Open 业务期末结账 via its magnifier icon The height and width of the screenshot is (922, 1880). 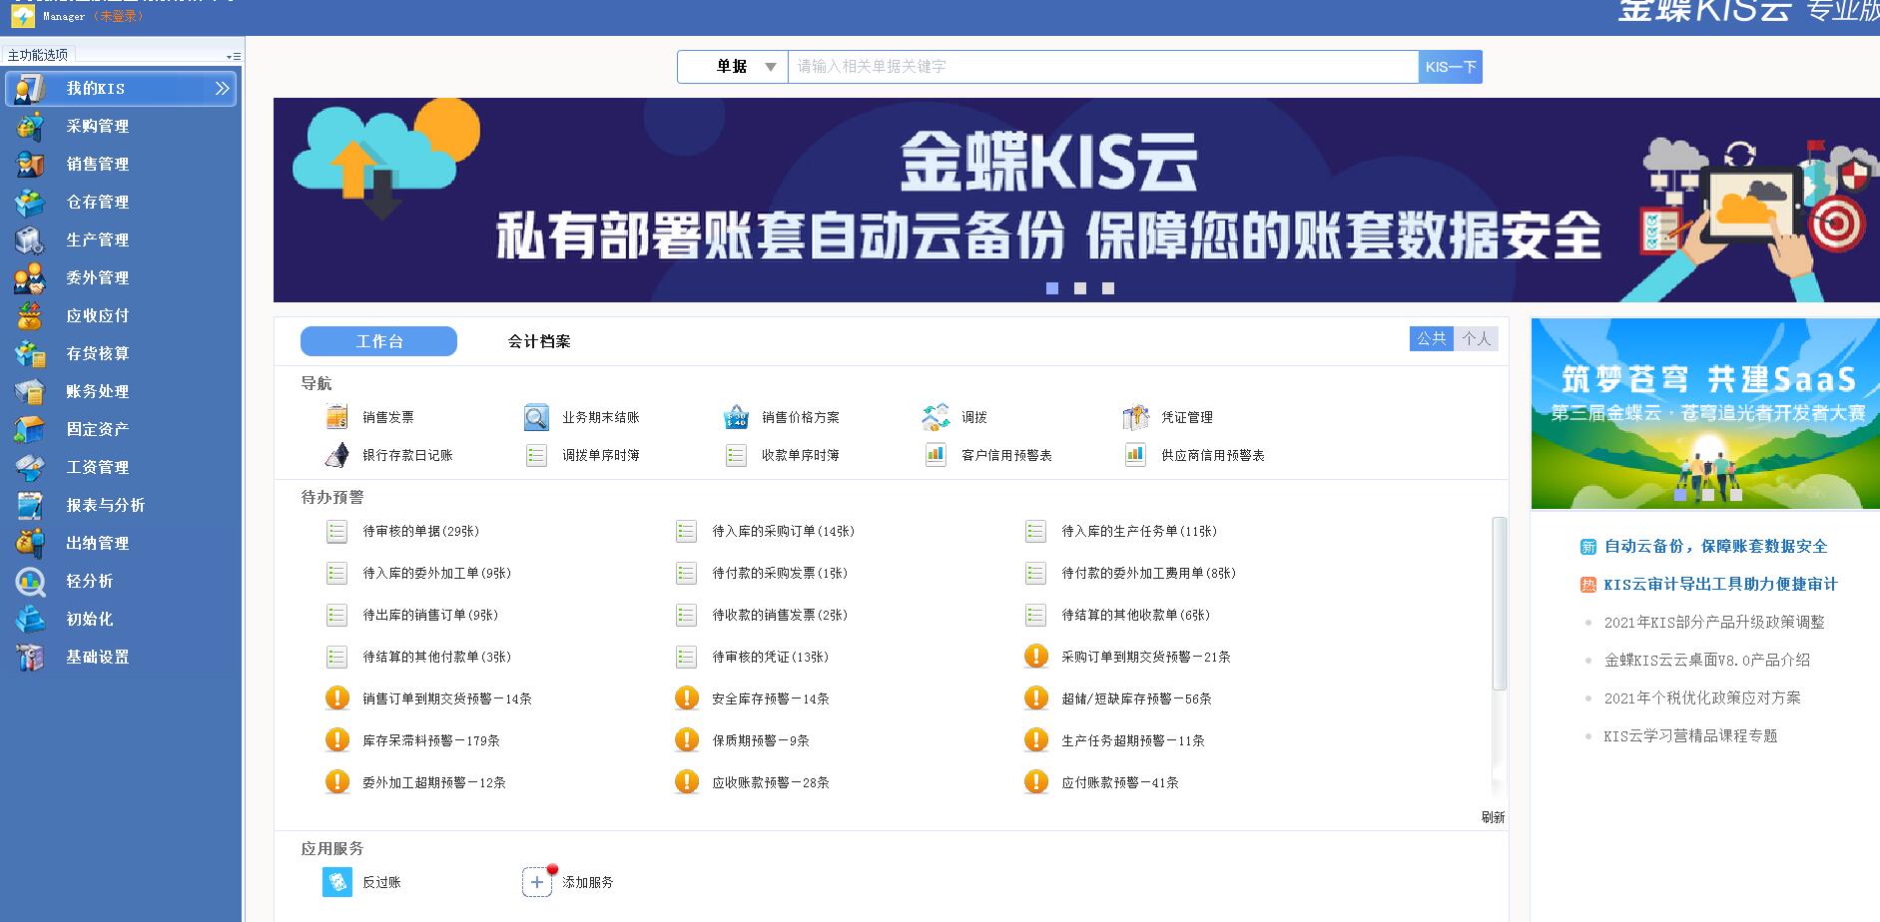[536, 417]
